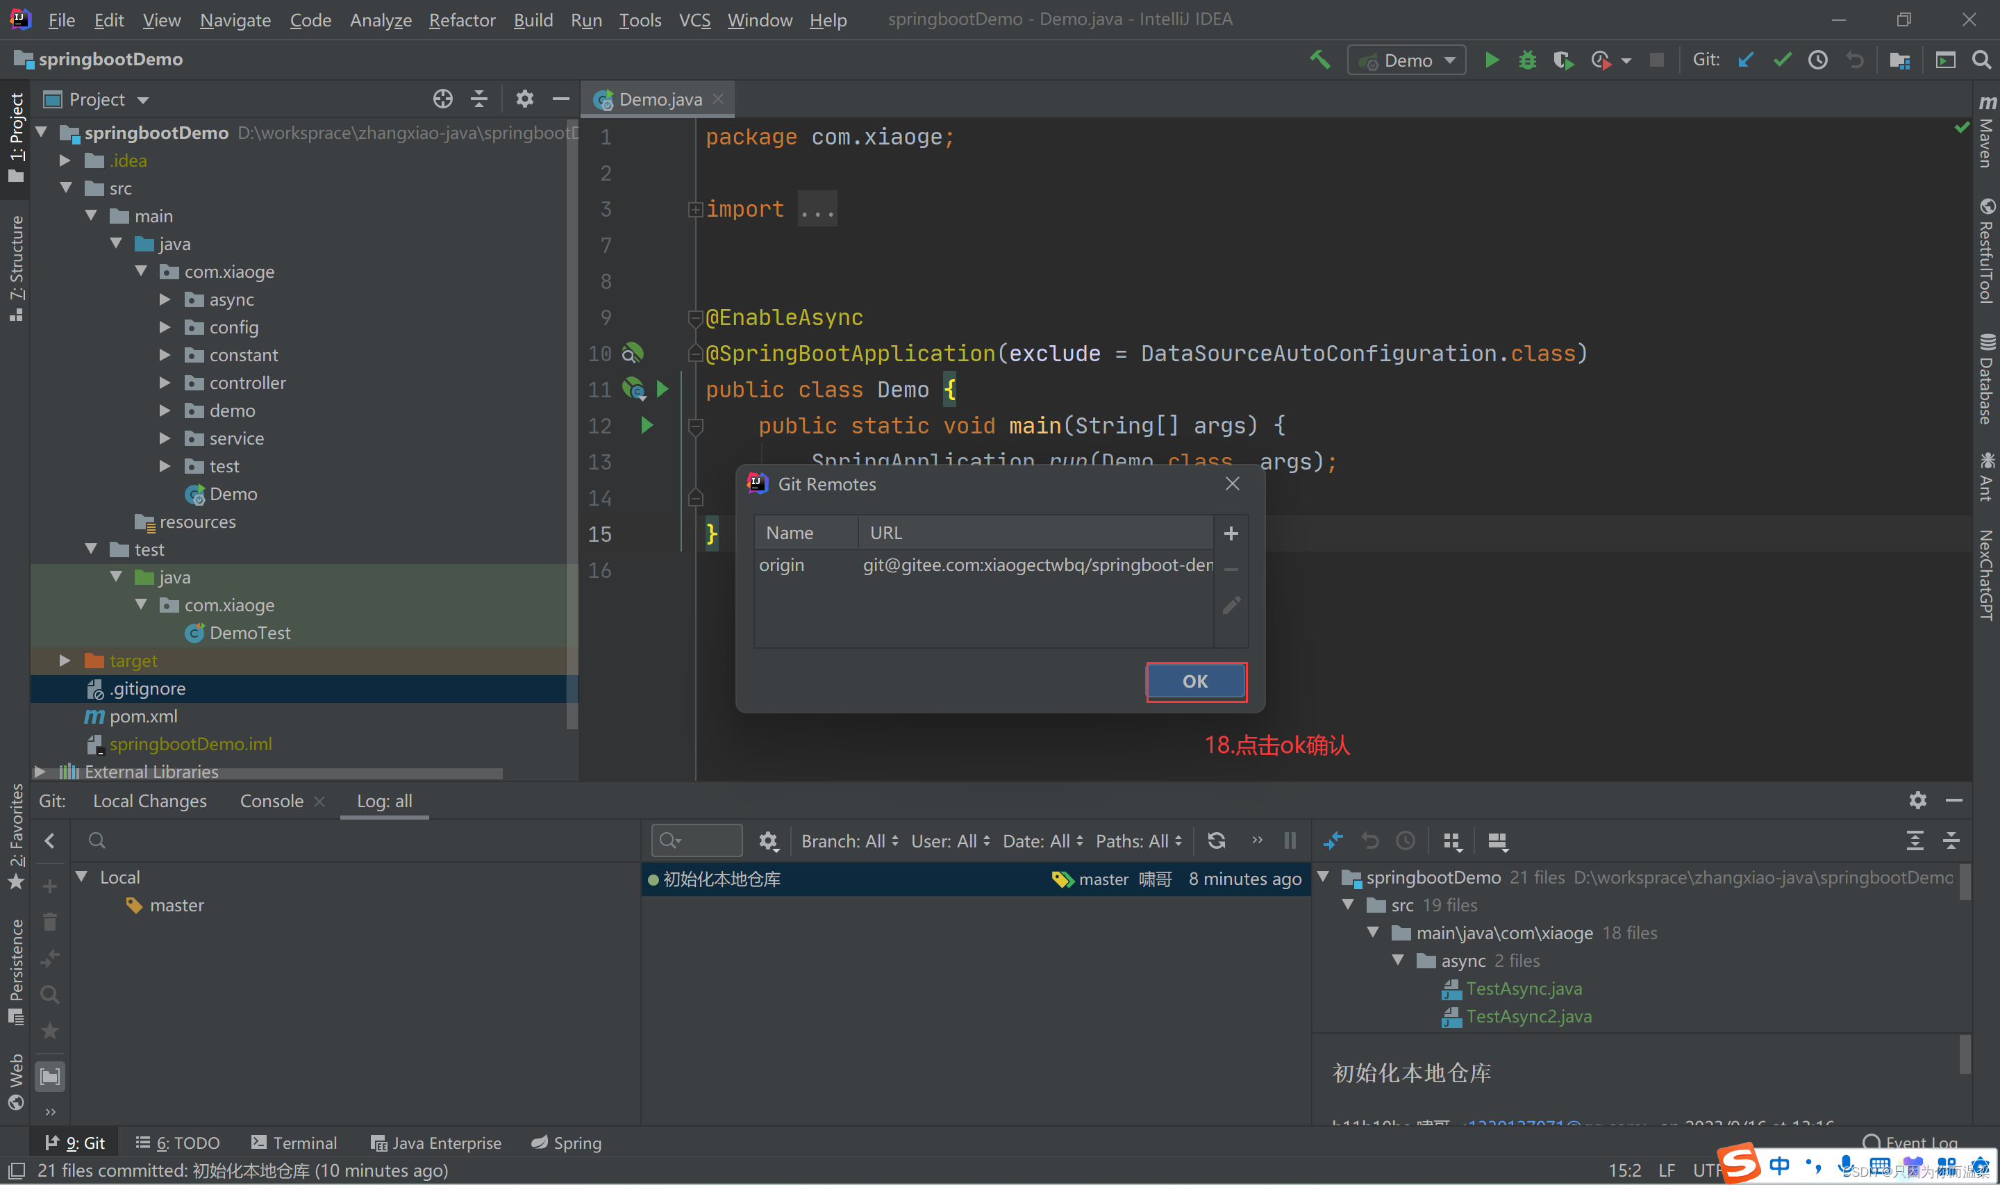This screenshot has height=1185, width=2000.
Task: Click the Debug bug icon
Action: (x=1526, y=60)
